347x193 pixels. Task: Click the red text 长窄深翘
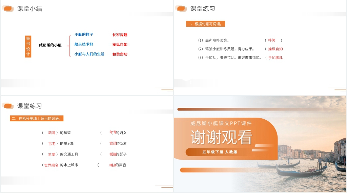pyautogui.click(x=120, y=35)
